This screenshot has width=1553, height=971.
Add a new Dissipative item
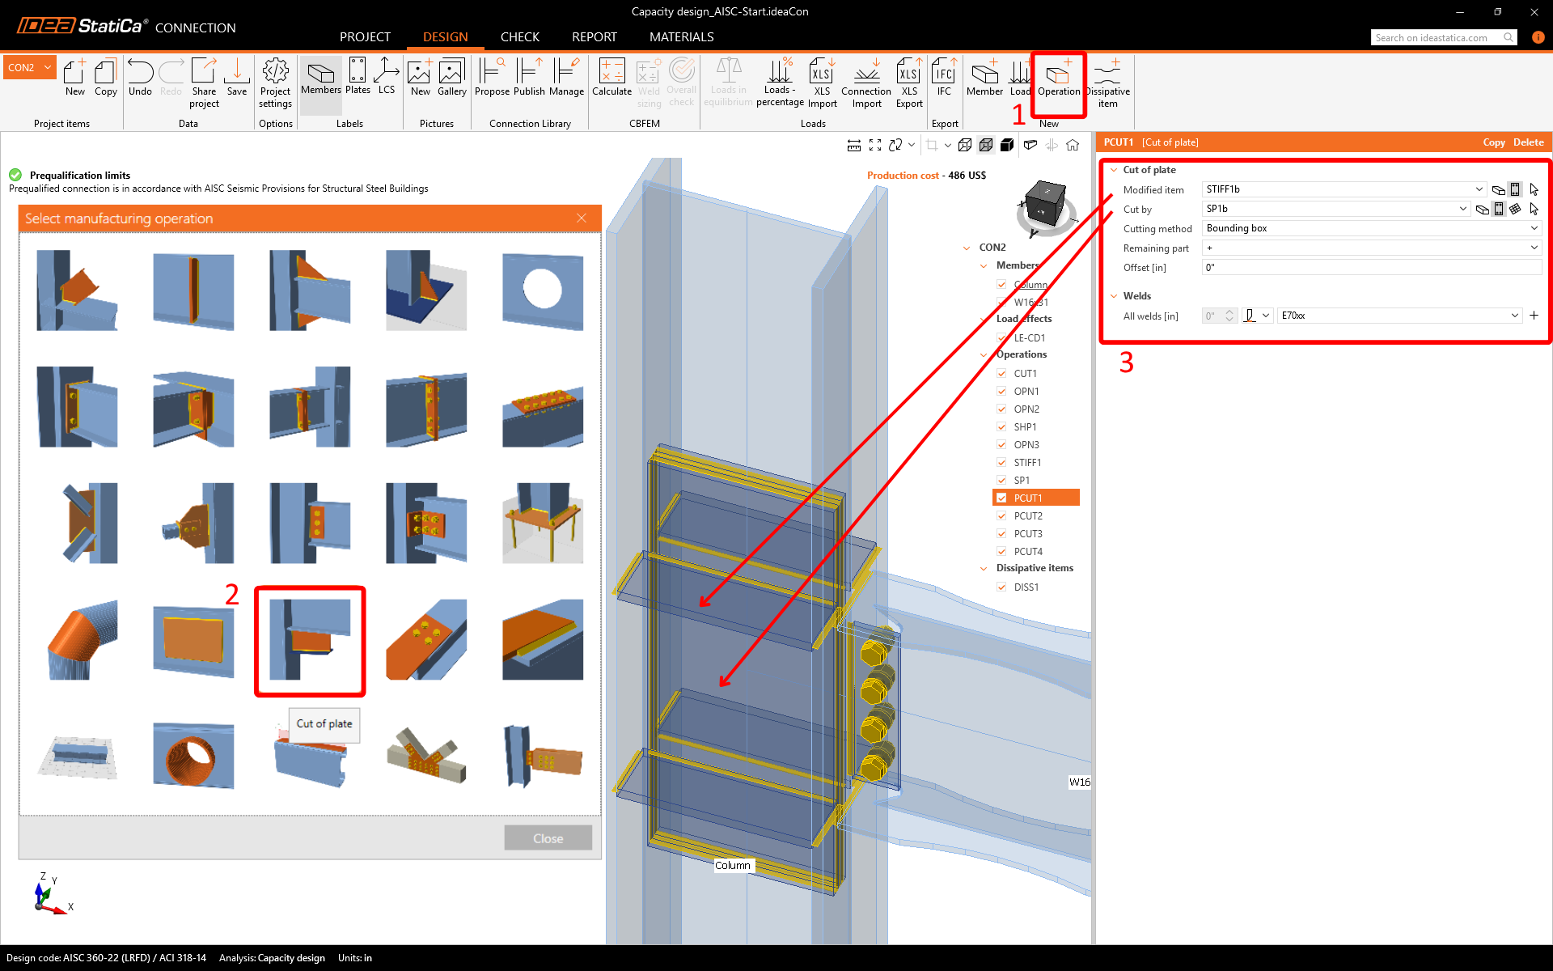point(1107,83)
